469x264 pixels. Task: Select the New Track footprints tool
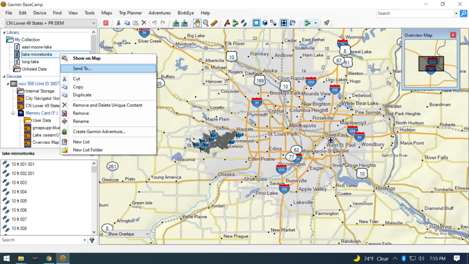pos(244,23)
